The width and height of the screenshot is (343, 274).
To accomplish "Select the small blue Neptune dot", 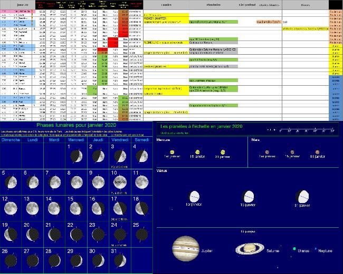I will point(316,248).
